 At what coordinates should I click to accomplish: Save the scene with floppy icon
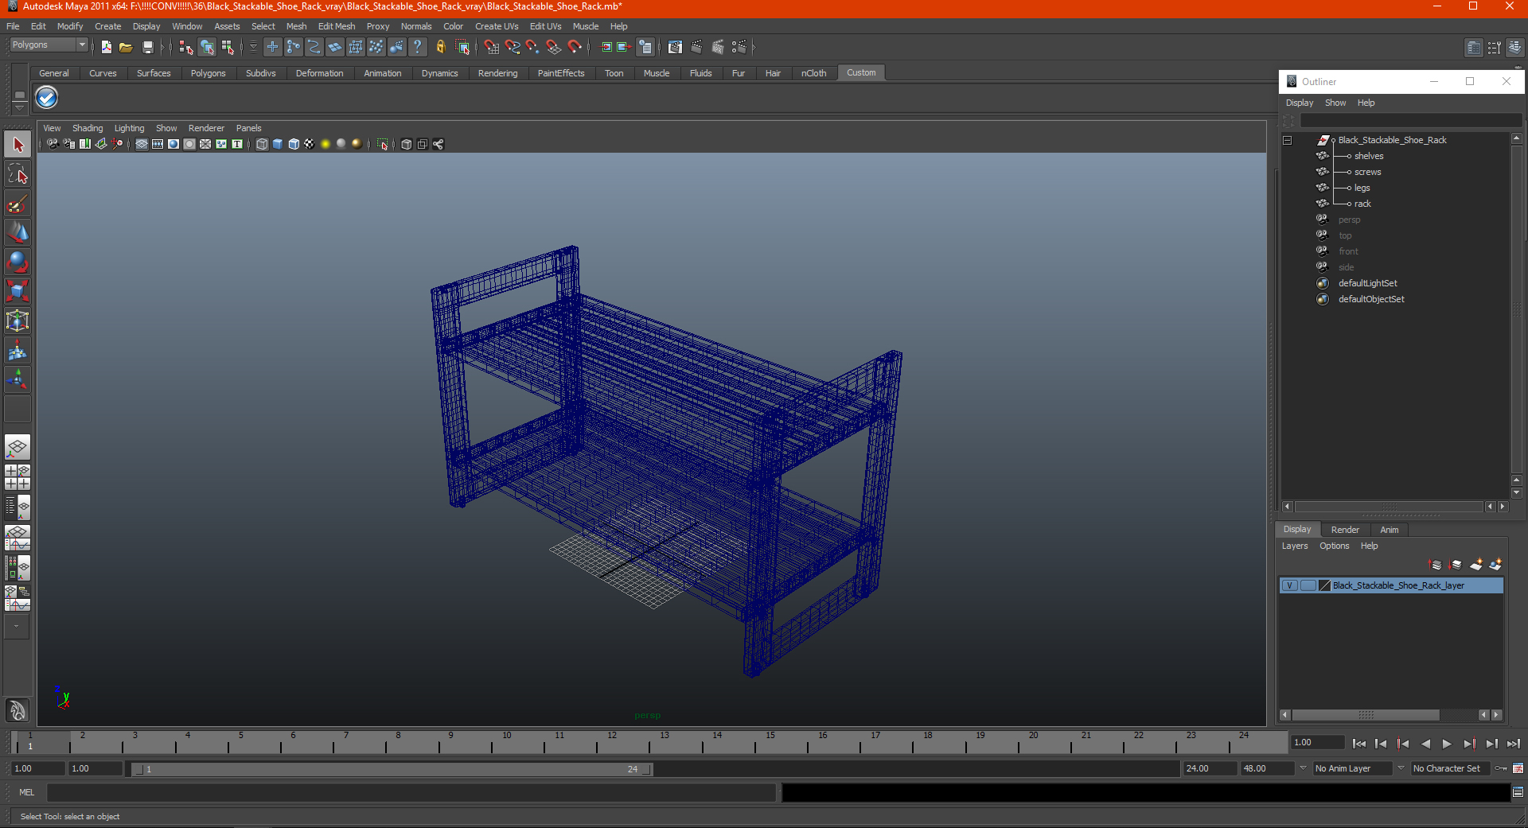coord(147,47)
